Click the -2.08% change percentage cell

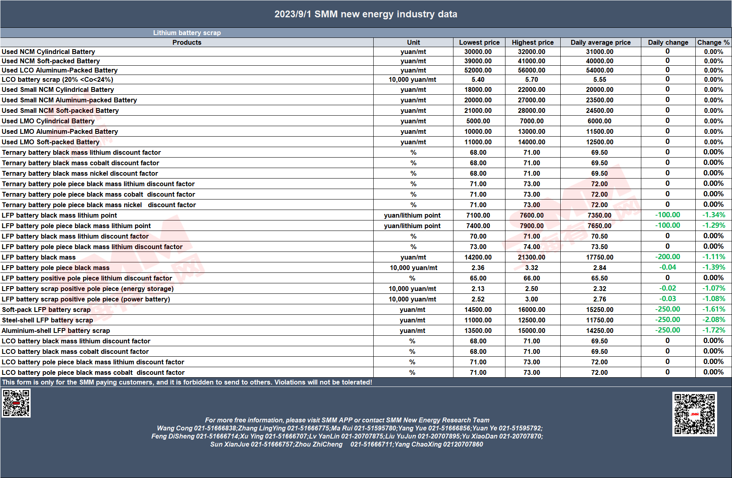[713, 320]
